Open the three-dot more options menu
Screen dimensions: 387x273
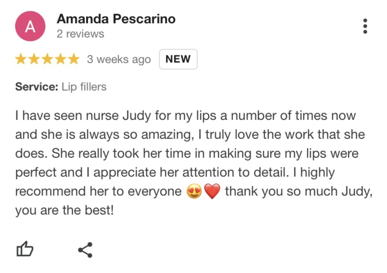[x=365, y=26]
